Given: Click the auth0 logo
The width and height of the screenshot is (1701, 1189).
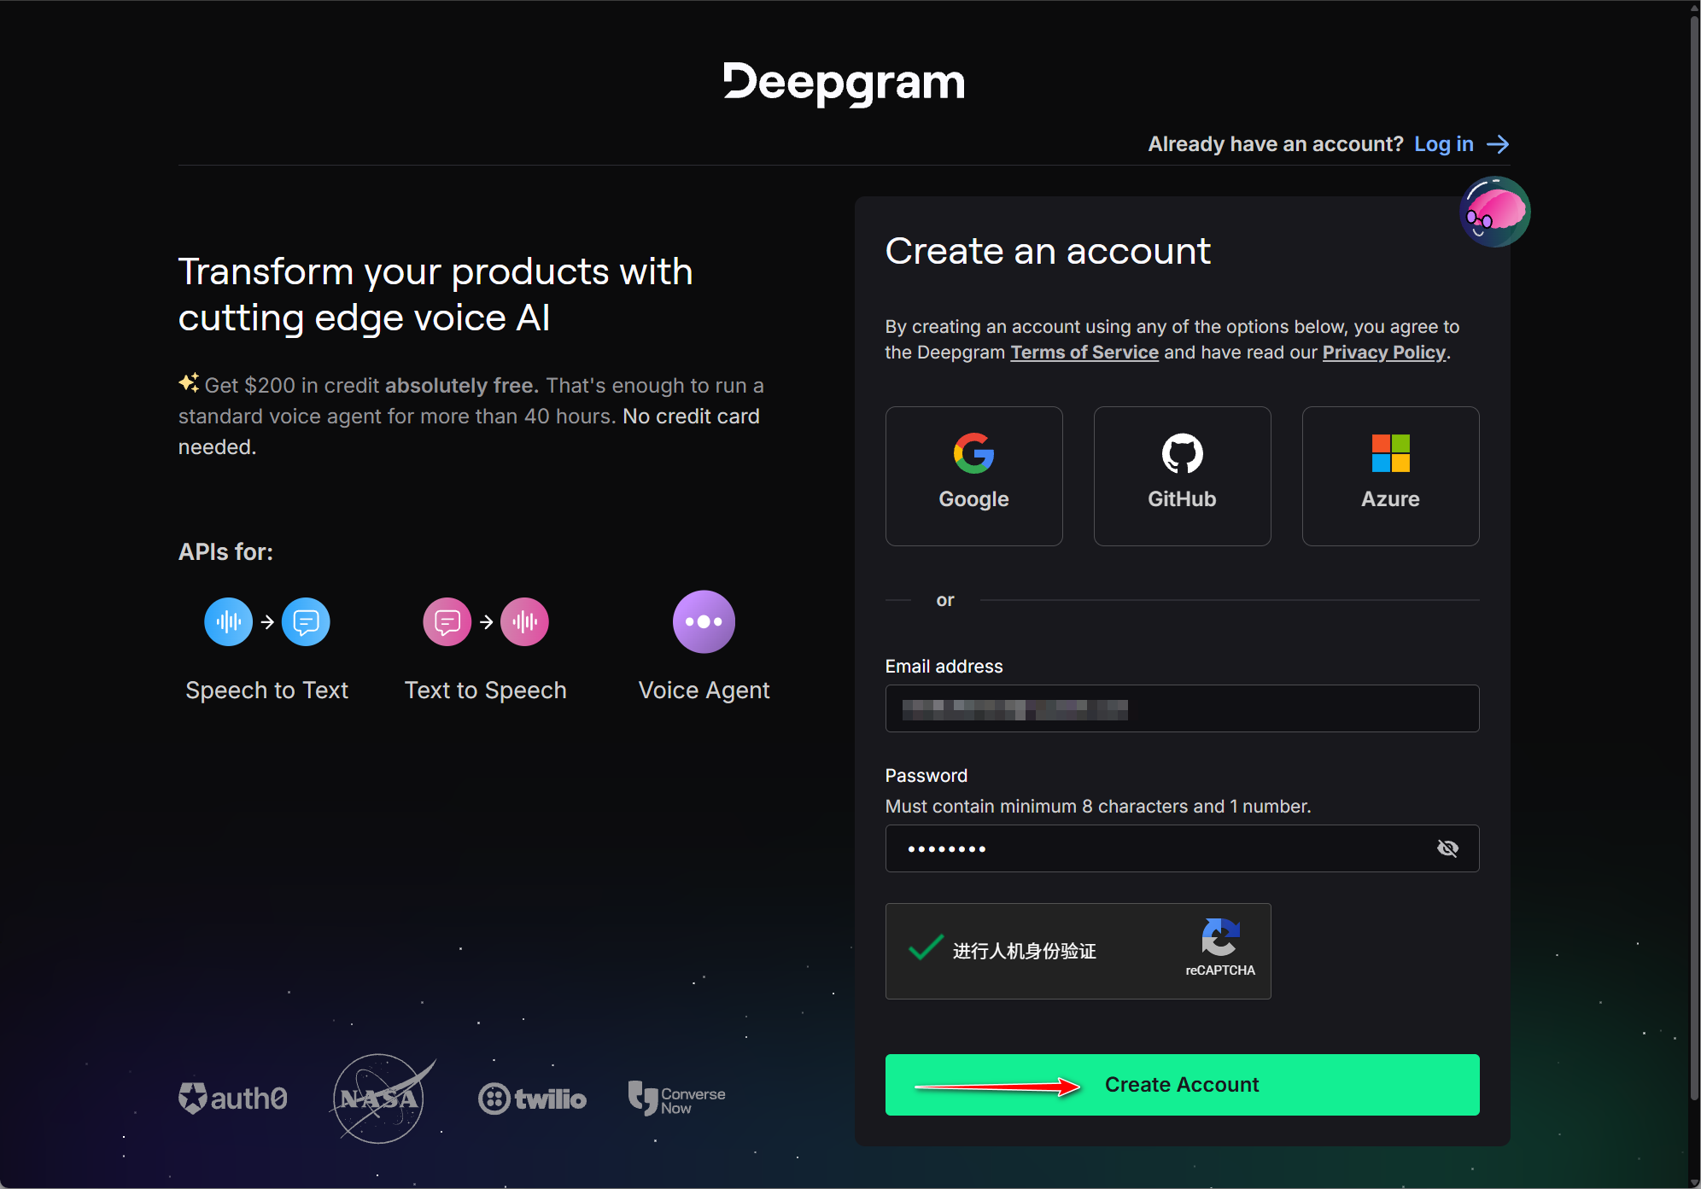Looking at the screenshot, I should [233, 1098].
